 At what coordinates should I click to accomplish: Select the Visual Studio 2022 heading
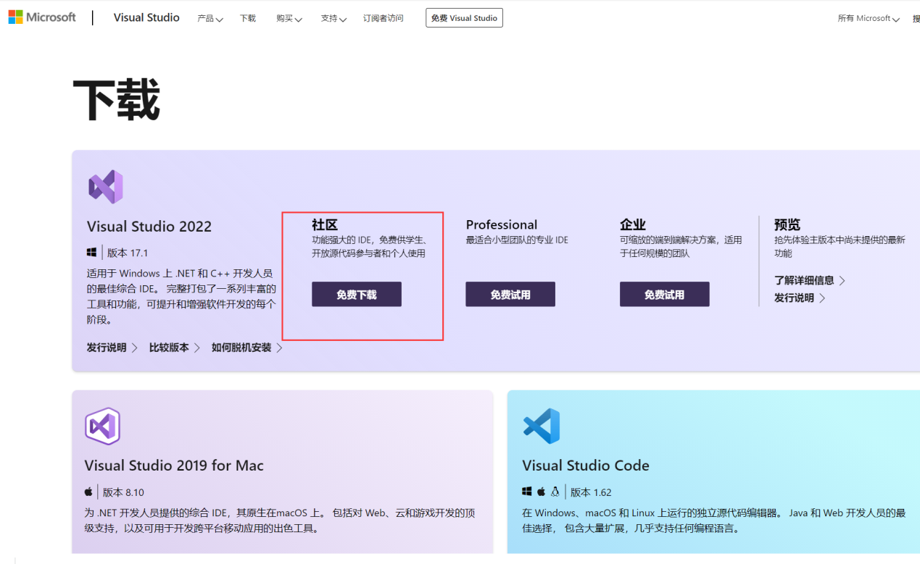149,226
